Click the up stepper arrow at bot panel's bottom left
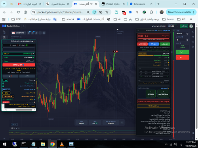 [x=3, y=105]
